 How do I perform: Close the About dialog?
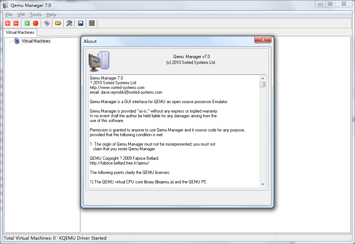pyautogui.click(x=263, y=40)
